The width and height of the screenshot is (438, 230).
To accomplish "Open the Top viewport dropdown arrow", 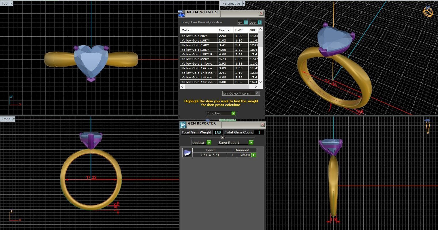I will coord(11,3).
